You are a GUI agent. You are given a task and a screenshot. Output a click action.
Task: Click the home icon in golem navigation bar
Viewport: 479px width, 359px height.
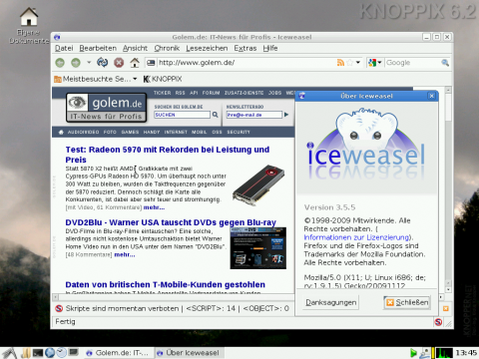pyautogui.click(x=61, y=132)
